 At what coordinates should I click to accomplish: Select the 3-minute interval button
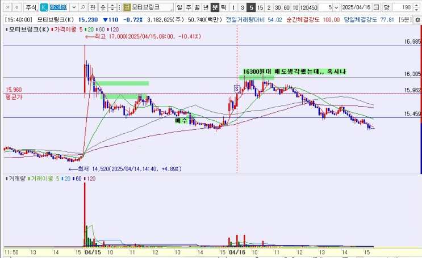243,7
